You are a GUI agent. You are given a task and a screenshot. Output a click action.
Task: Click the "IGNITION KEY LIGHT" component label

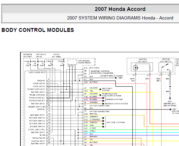coord(143,60)
